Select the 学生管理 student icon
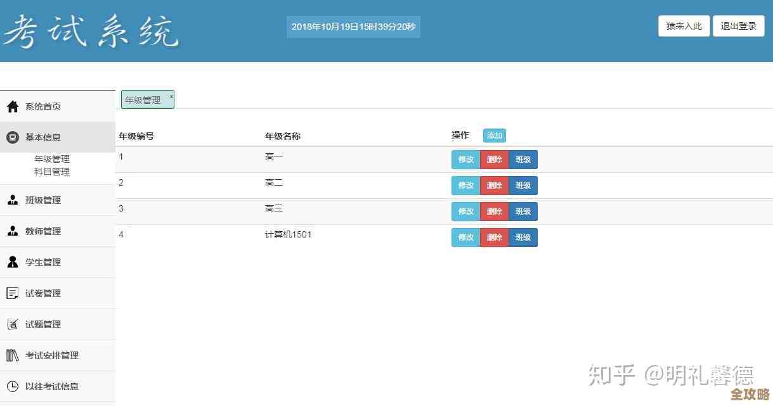The image size is (773, 406). 13,262
